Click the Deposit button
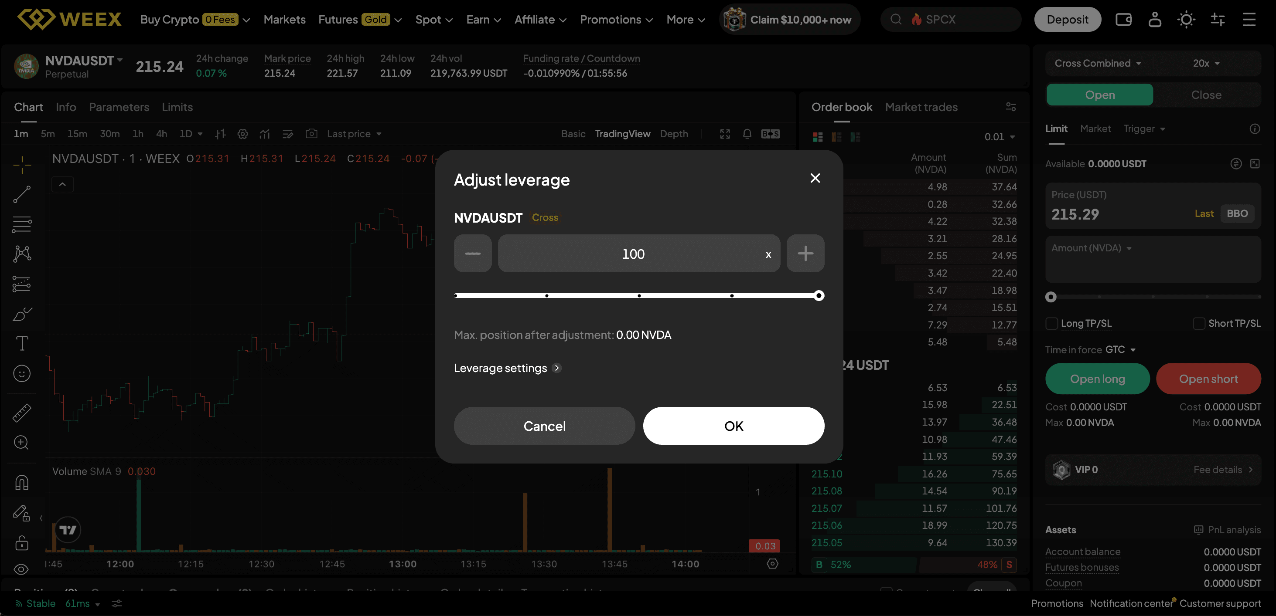1276x616 pixels. point(1068,19)
